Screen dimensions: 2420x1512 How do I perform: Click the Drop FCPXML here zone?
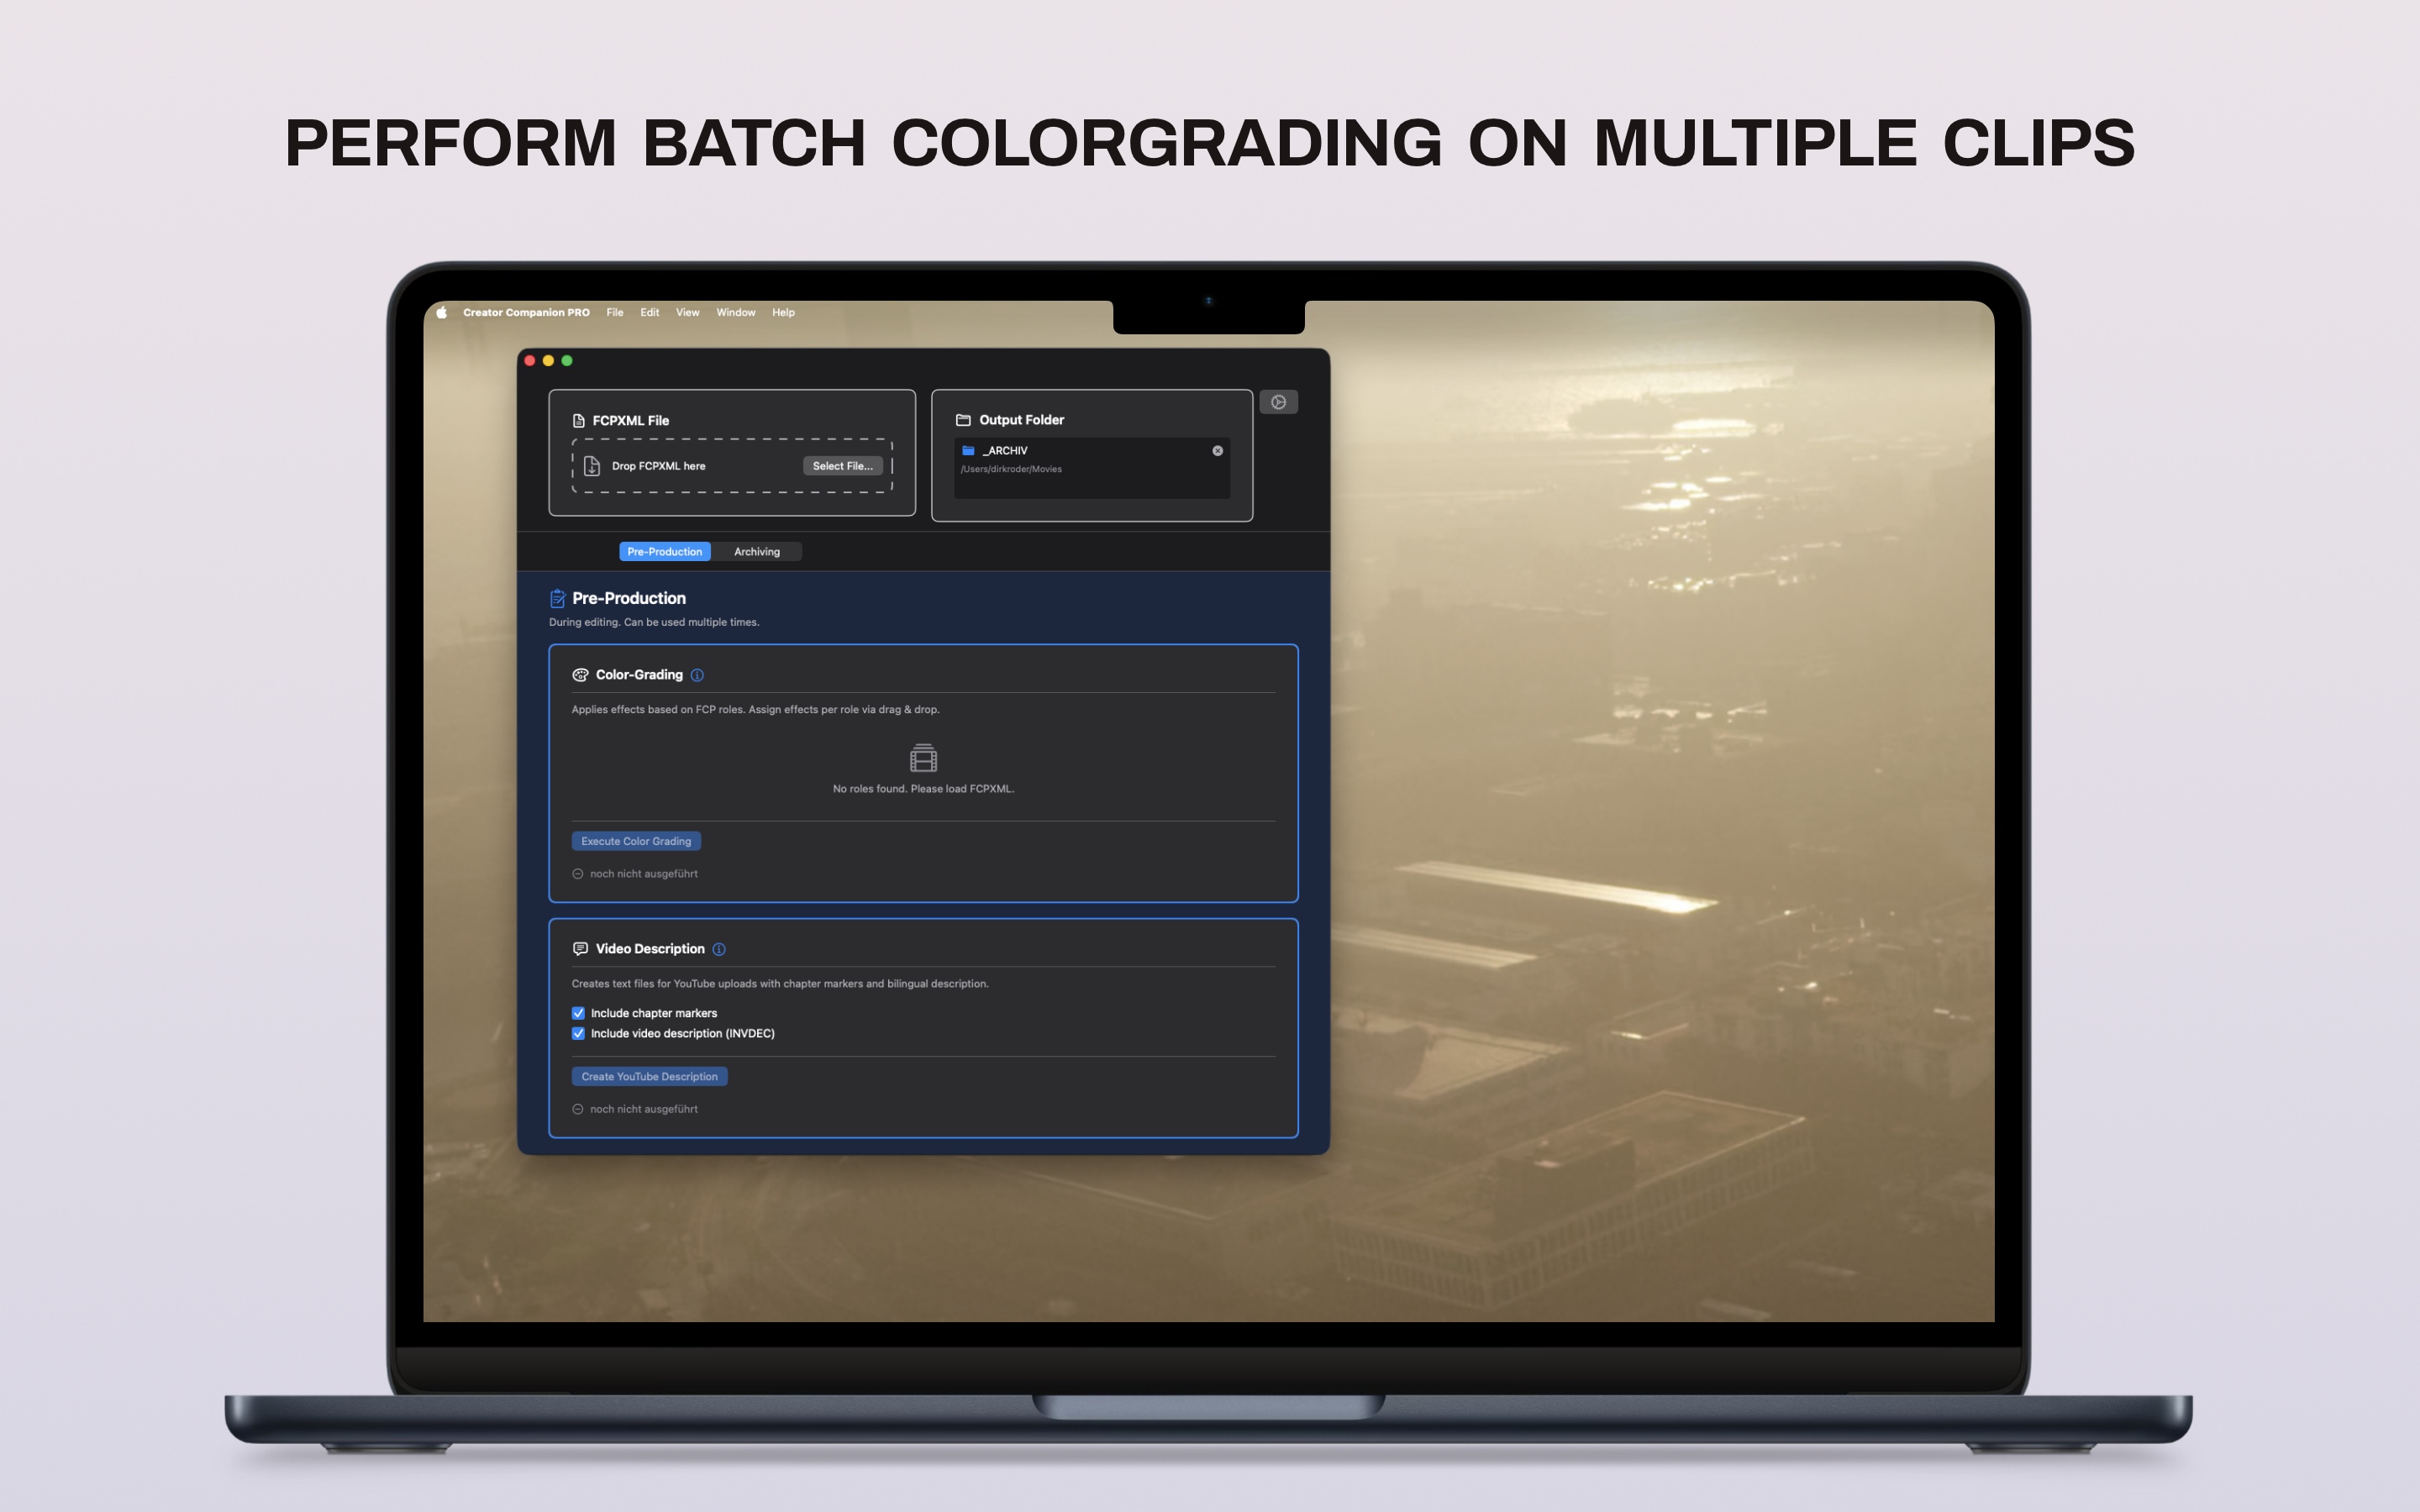tap(732, 466)
